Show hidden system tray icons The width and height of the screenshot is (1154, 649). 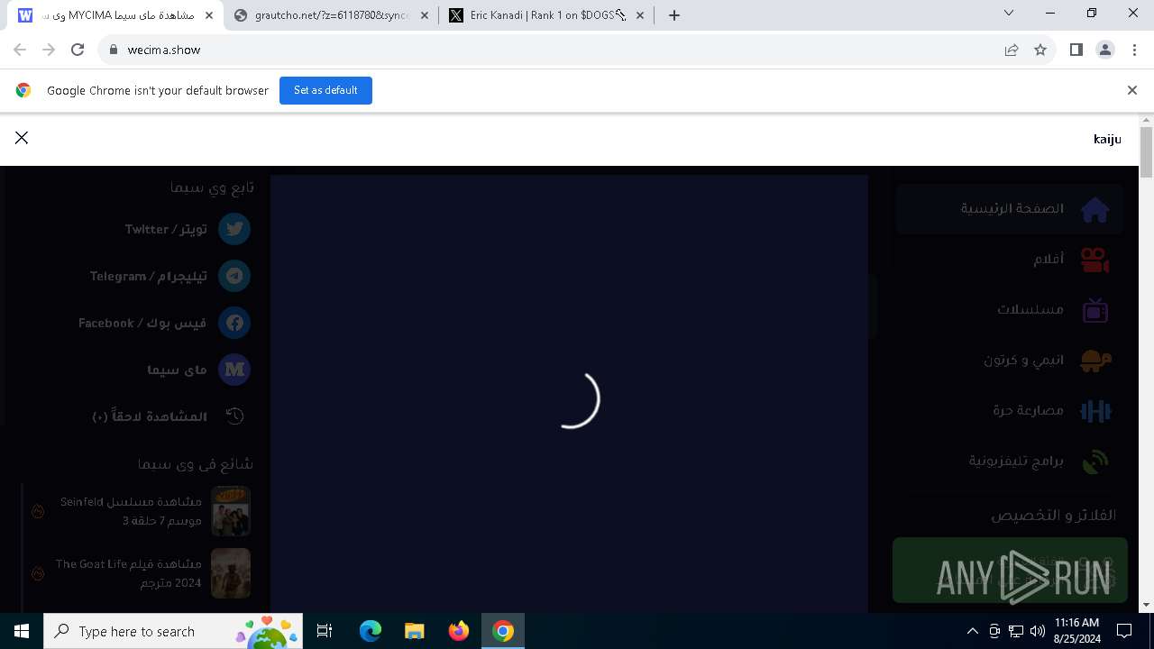click(x=973, y=631)
